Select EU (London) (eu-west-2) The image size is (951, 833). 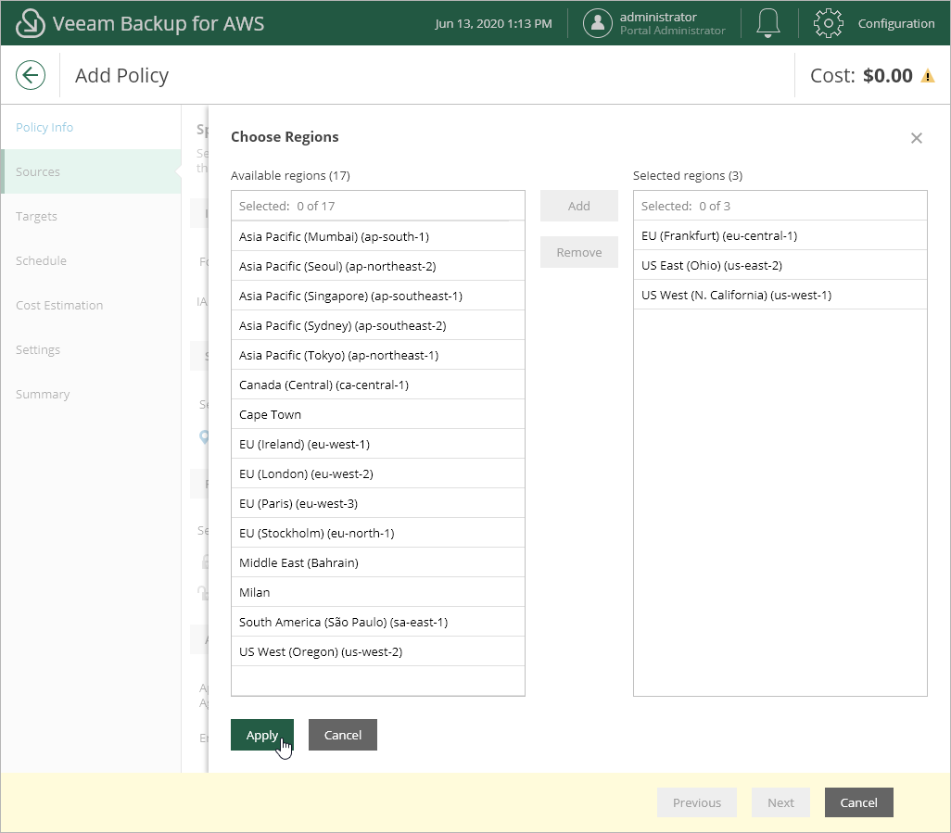click(x=378, y=474)
